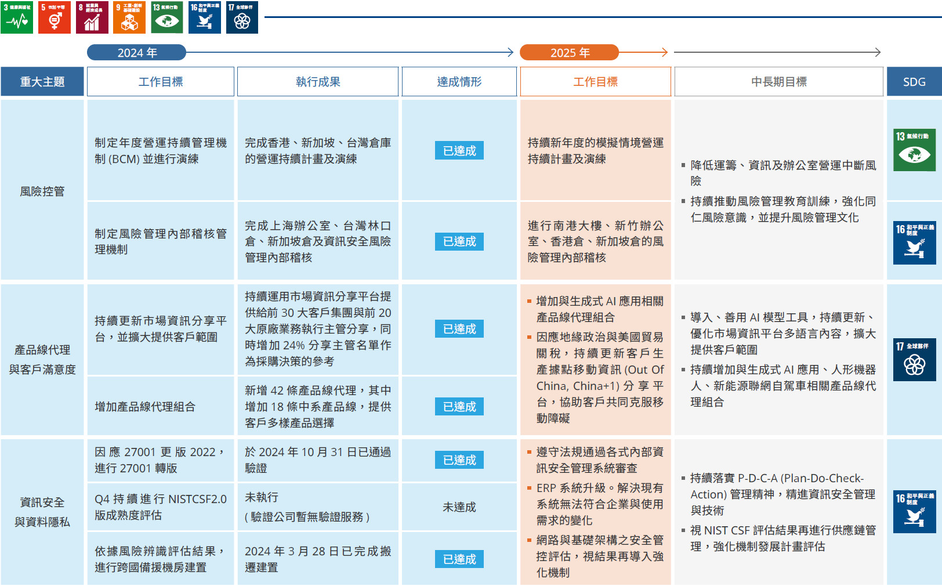Select the SDG 17 partnership icon in top row
The height and width of the screenshot is (586, 942).
pos(242,17)
